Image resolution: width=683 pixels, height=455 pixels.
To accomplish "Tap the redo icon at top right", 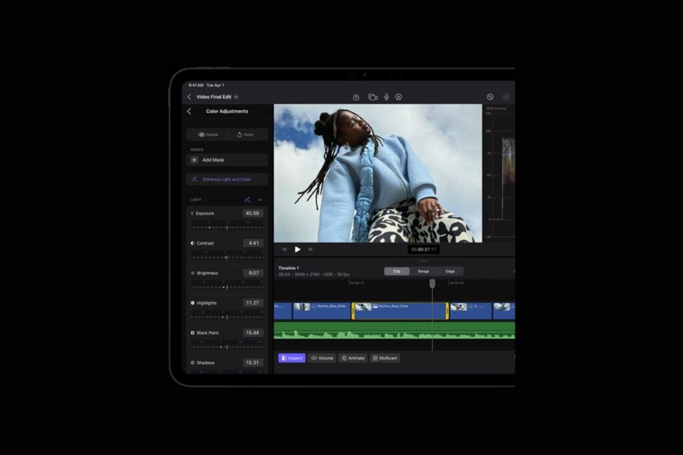I will pyautogui.click(x=506, y=97).
